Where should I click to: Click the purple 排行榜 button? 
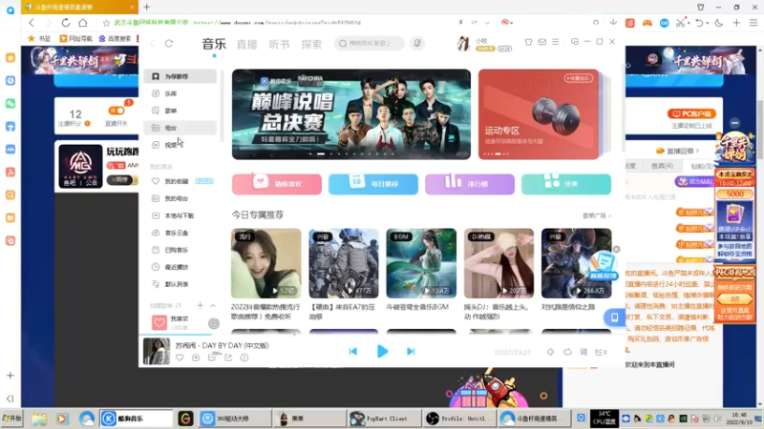click(x=470, y=184)
